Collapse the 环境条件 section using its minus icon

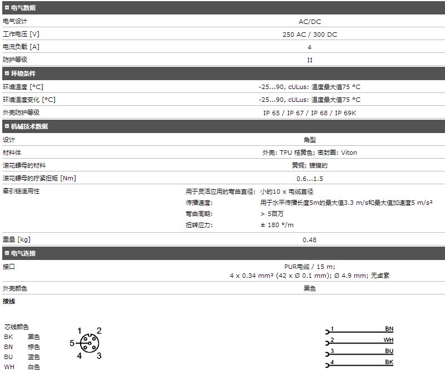(x=6, y=73)
